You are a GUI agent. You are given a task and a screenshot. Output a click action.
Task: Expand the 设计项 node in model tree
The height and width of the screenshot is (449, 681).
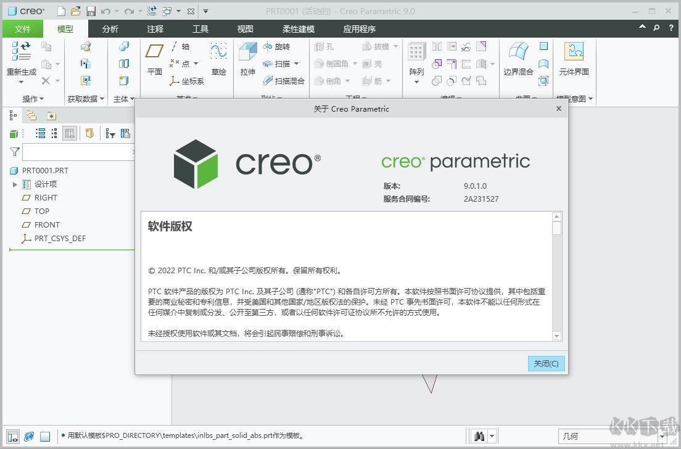(x=15, y=183)
